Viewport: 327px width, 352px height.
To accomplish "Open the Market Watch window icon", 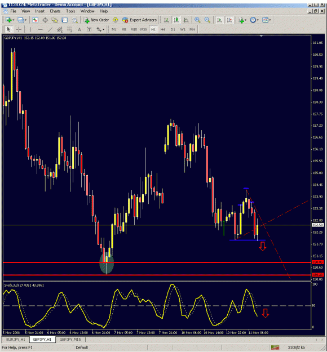I will click(x=35, y=20).
